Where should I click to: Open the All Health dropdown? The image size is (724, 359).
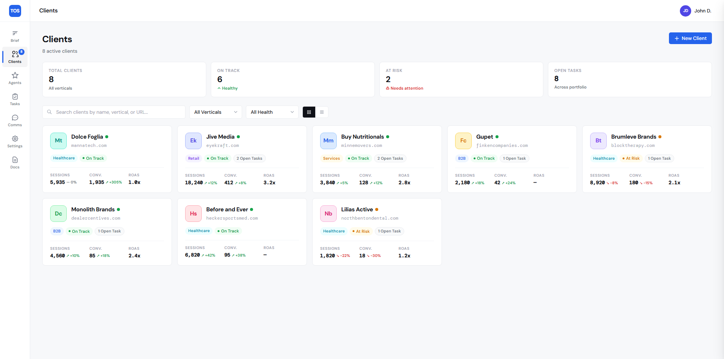[x=272, y=112]
